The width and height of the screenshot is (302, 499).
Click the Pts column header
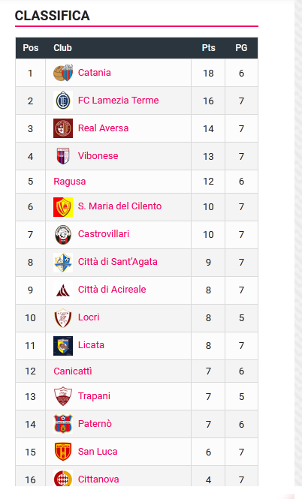(208, 48)
